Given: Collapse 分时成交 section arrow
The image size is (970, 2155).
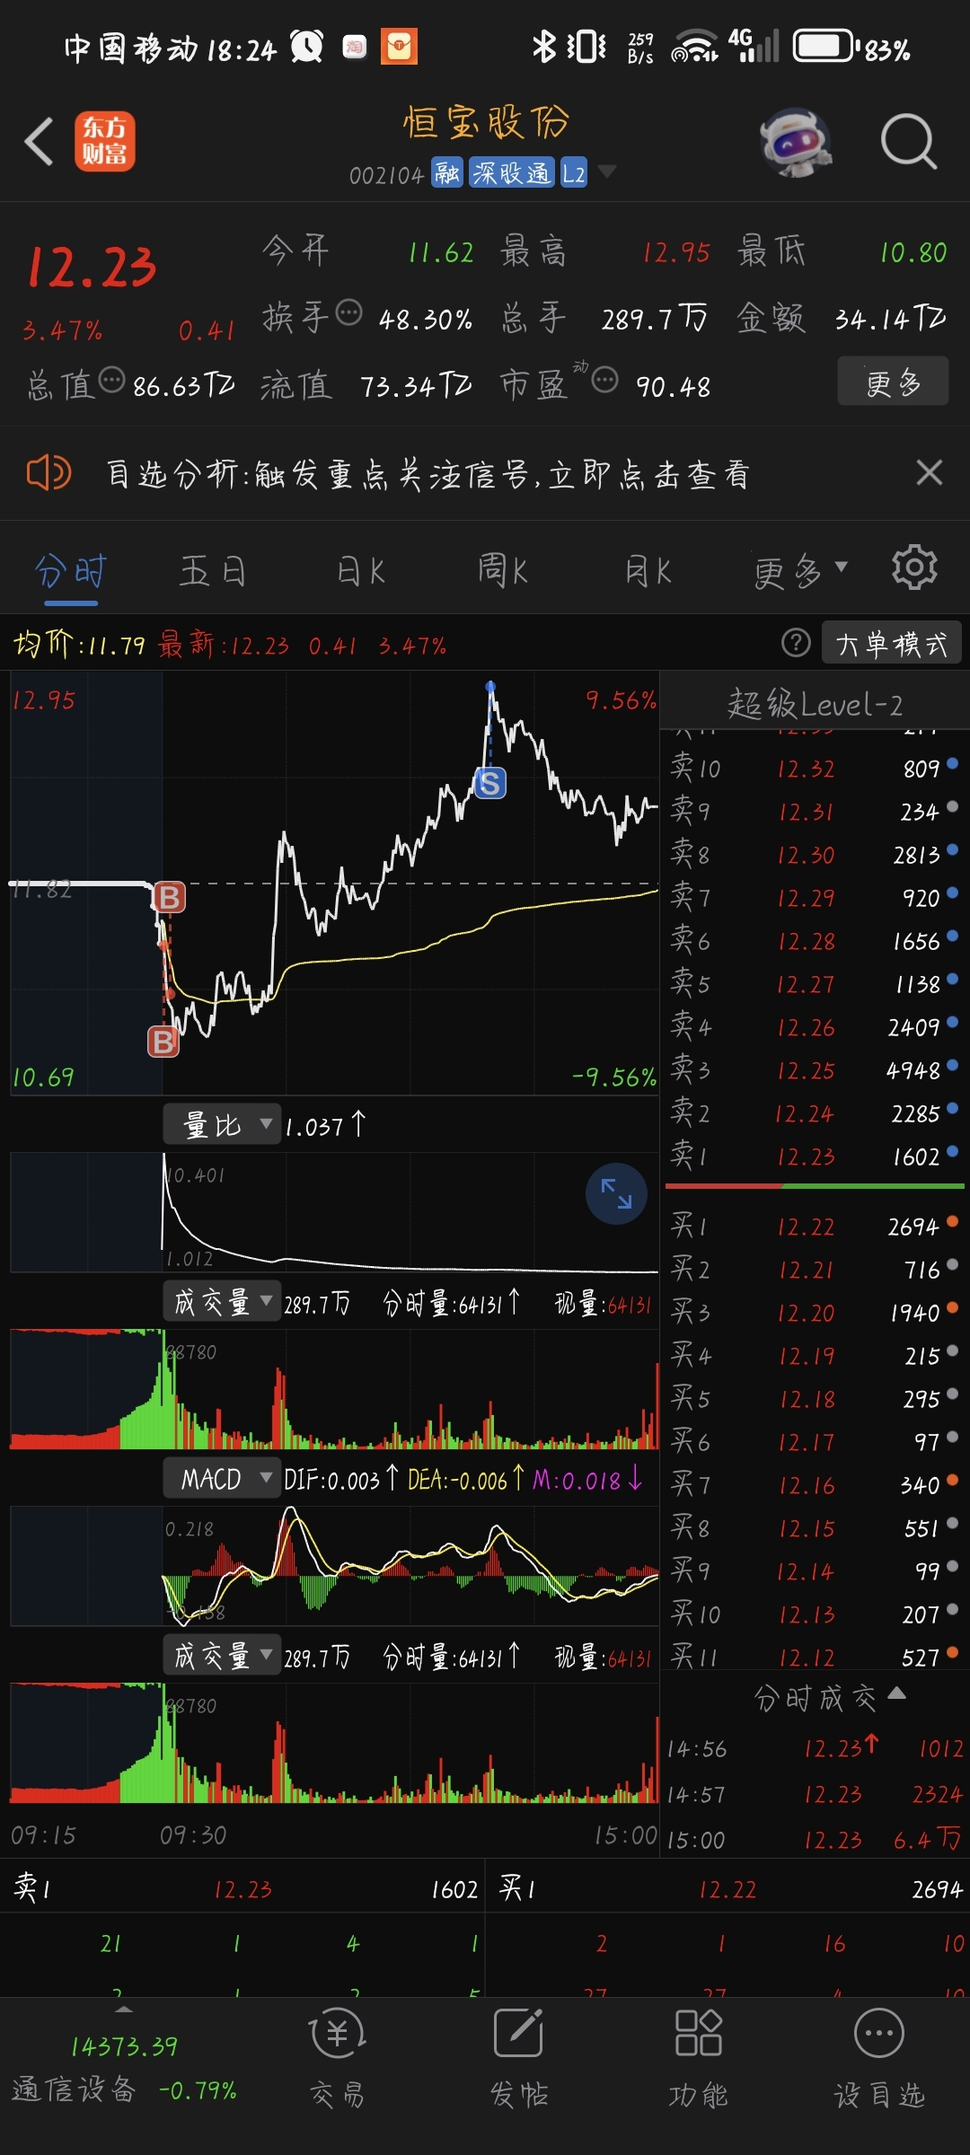Looking at the screenshot, I should [896, 1694].
